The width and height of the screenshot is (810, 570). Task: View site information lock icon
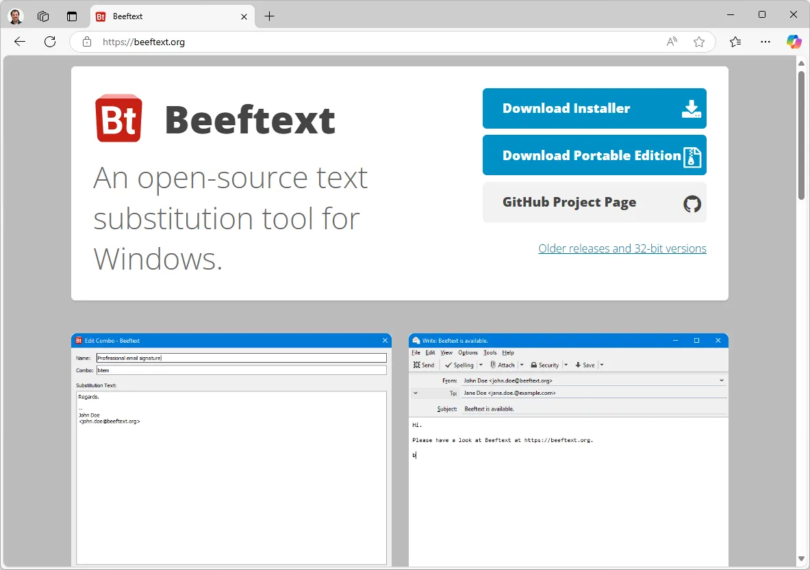[87, 42]
